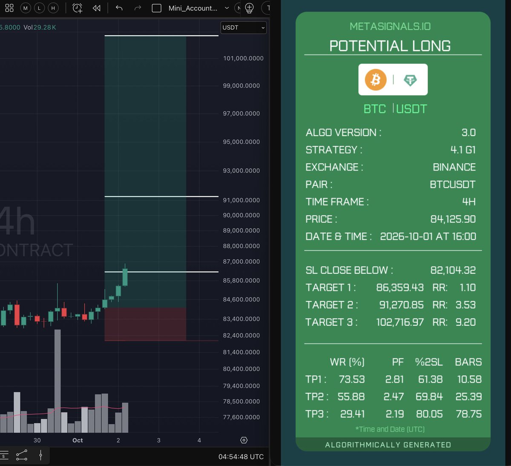511x466 pixels.
Task: Click the TP2 win rate 55.88
Action: tap(351, 397)
